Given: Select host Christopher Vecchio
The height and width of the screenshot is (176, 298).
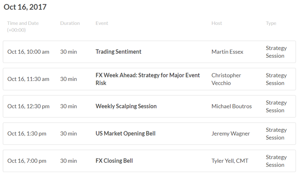Looking at the screenshot, I should pos(226,79).
